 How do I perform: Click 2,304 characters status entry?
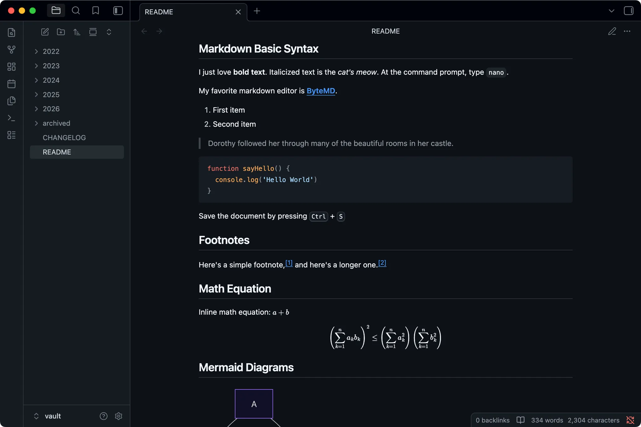point(594,420)
